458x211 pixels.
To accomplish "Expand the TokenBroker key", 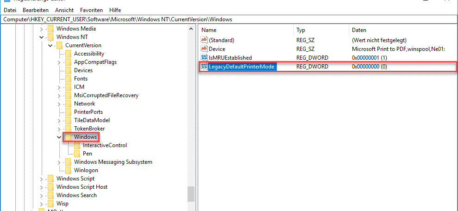I will (x=59, y=129).
